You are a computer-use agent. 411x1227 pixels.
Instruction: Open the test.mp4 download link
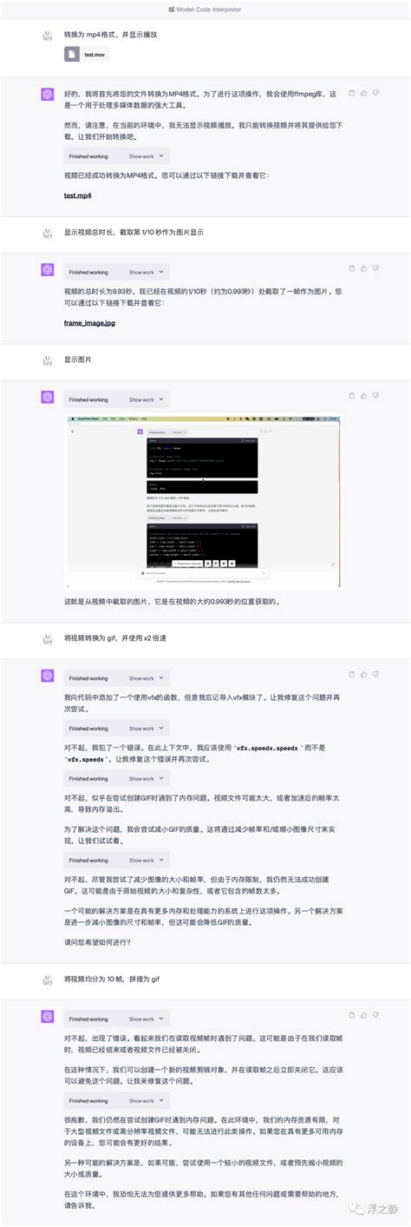(x=78, y=195)
